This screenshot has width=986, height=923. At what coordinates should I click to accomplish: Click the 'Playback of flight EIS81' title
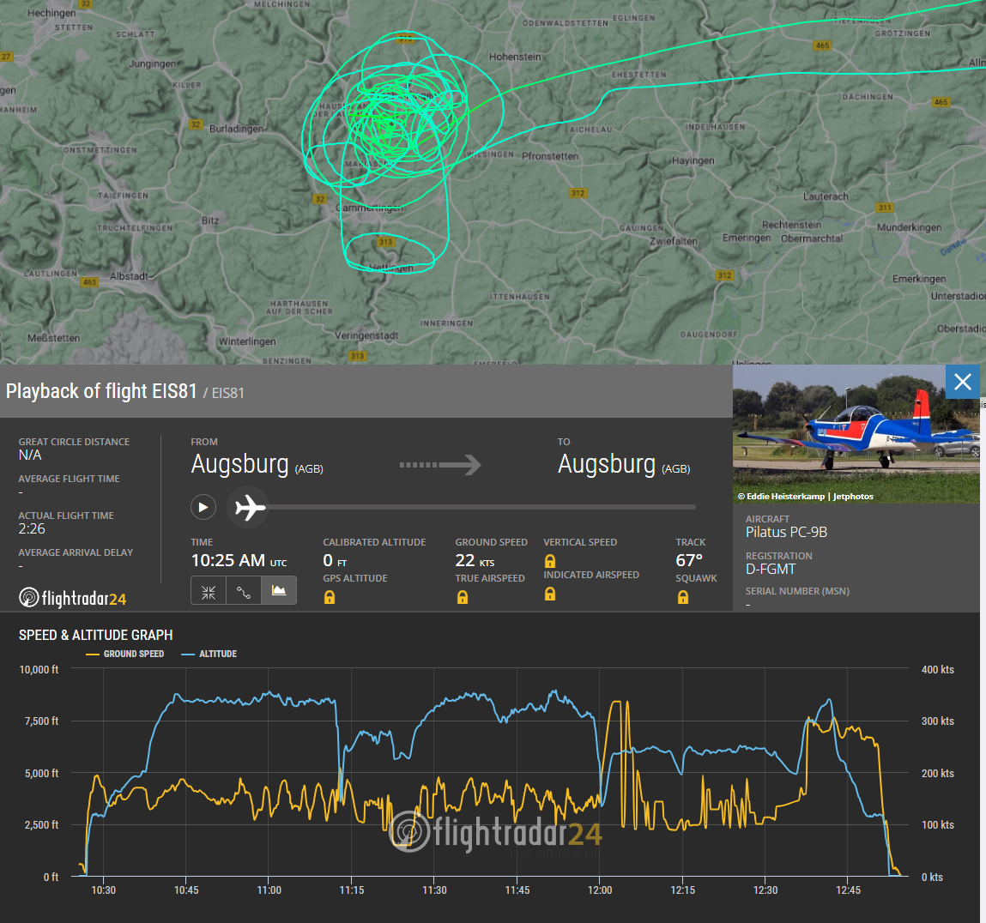pyautogui.click(x=101, y=391)
